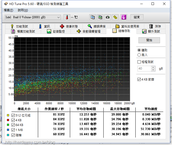Select the 寫入 write radio button
This screenshot has height=145, width=172.
[x=139, y=55]
